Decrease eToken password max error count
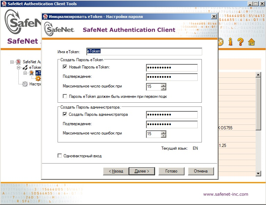 164,88
